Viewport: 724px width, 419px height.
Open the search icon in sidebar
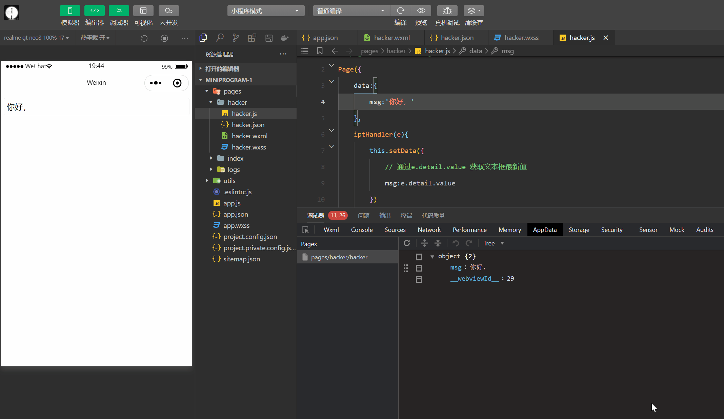coord(220,38)
